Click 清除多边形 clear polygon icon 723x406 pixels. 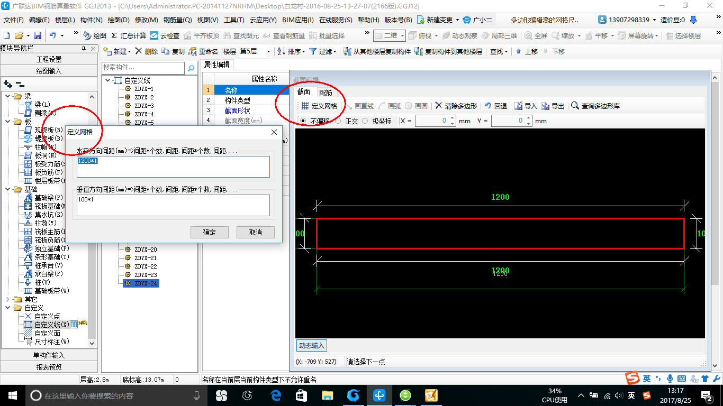(x=456, y=106)
